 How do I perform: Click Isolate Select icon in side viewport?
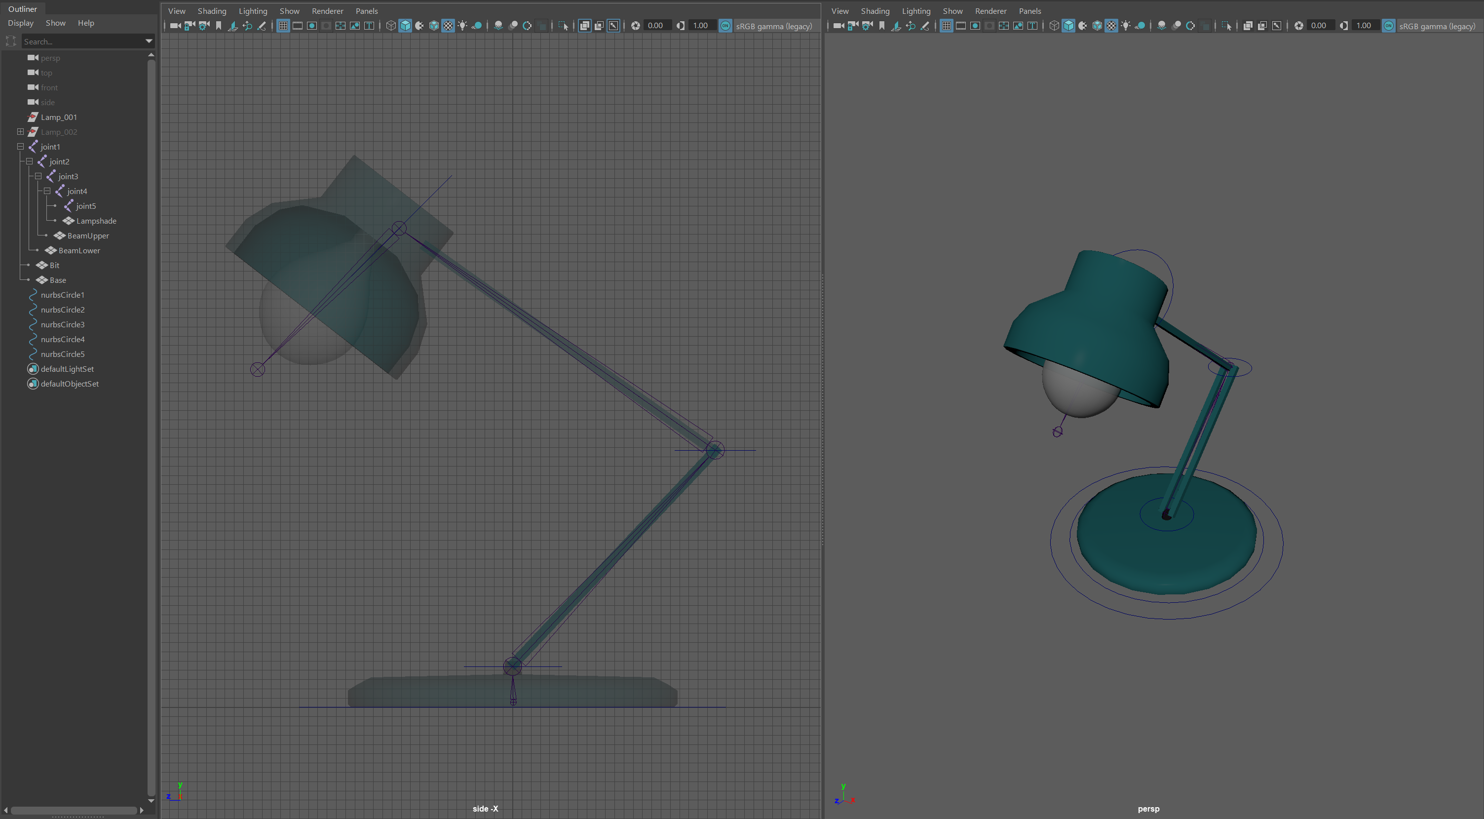(x=564, y=26)
